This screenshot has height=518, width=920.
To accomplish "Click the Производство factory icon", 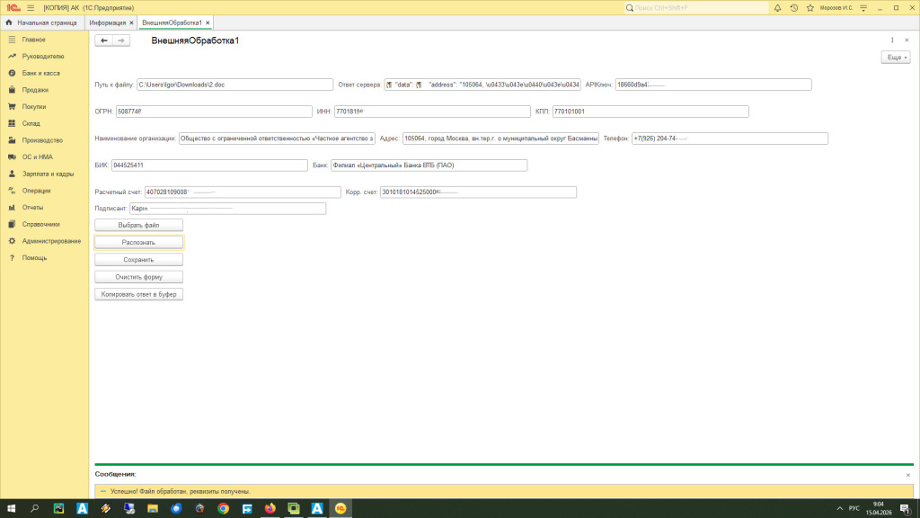I will [x=12, y=140].
